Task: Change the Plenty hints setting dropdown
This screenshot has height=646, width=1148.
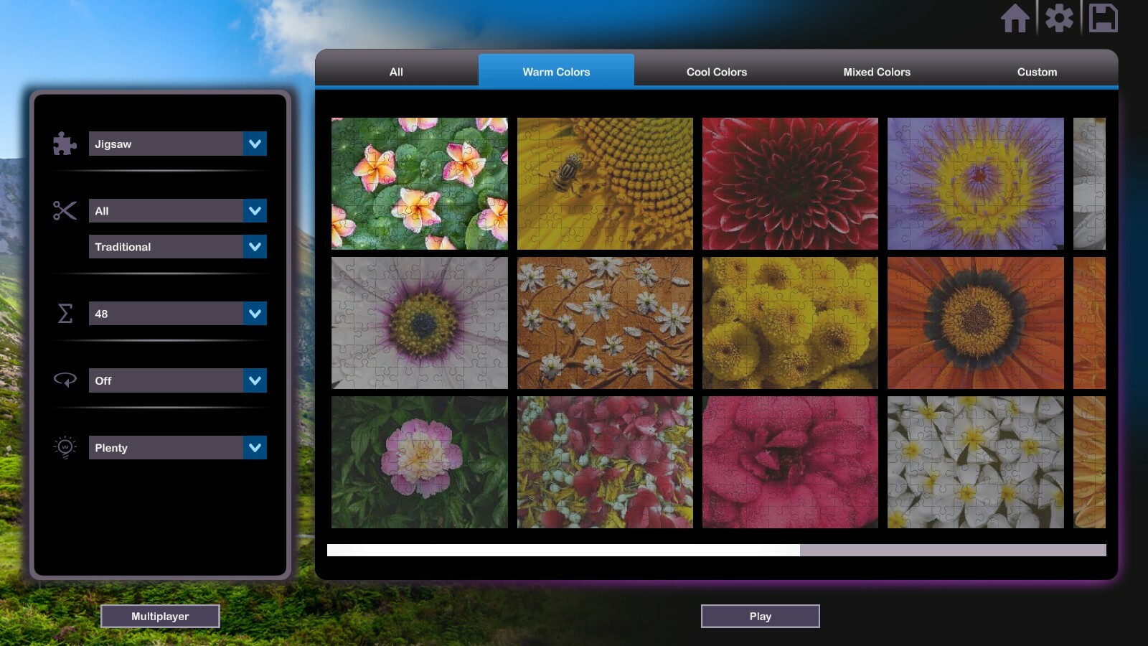Action: coord(177,447)
